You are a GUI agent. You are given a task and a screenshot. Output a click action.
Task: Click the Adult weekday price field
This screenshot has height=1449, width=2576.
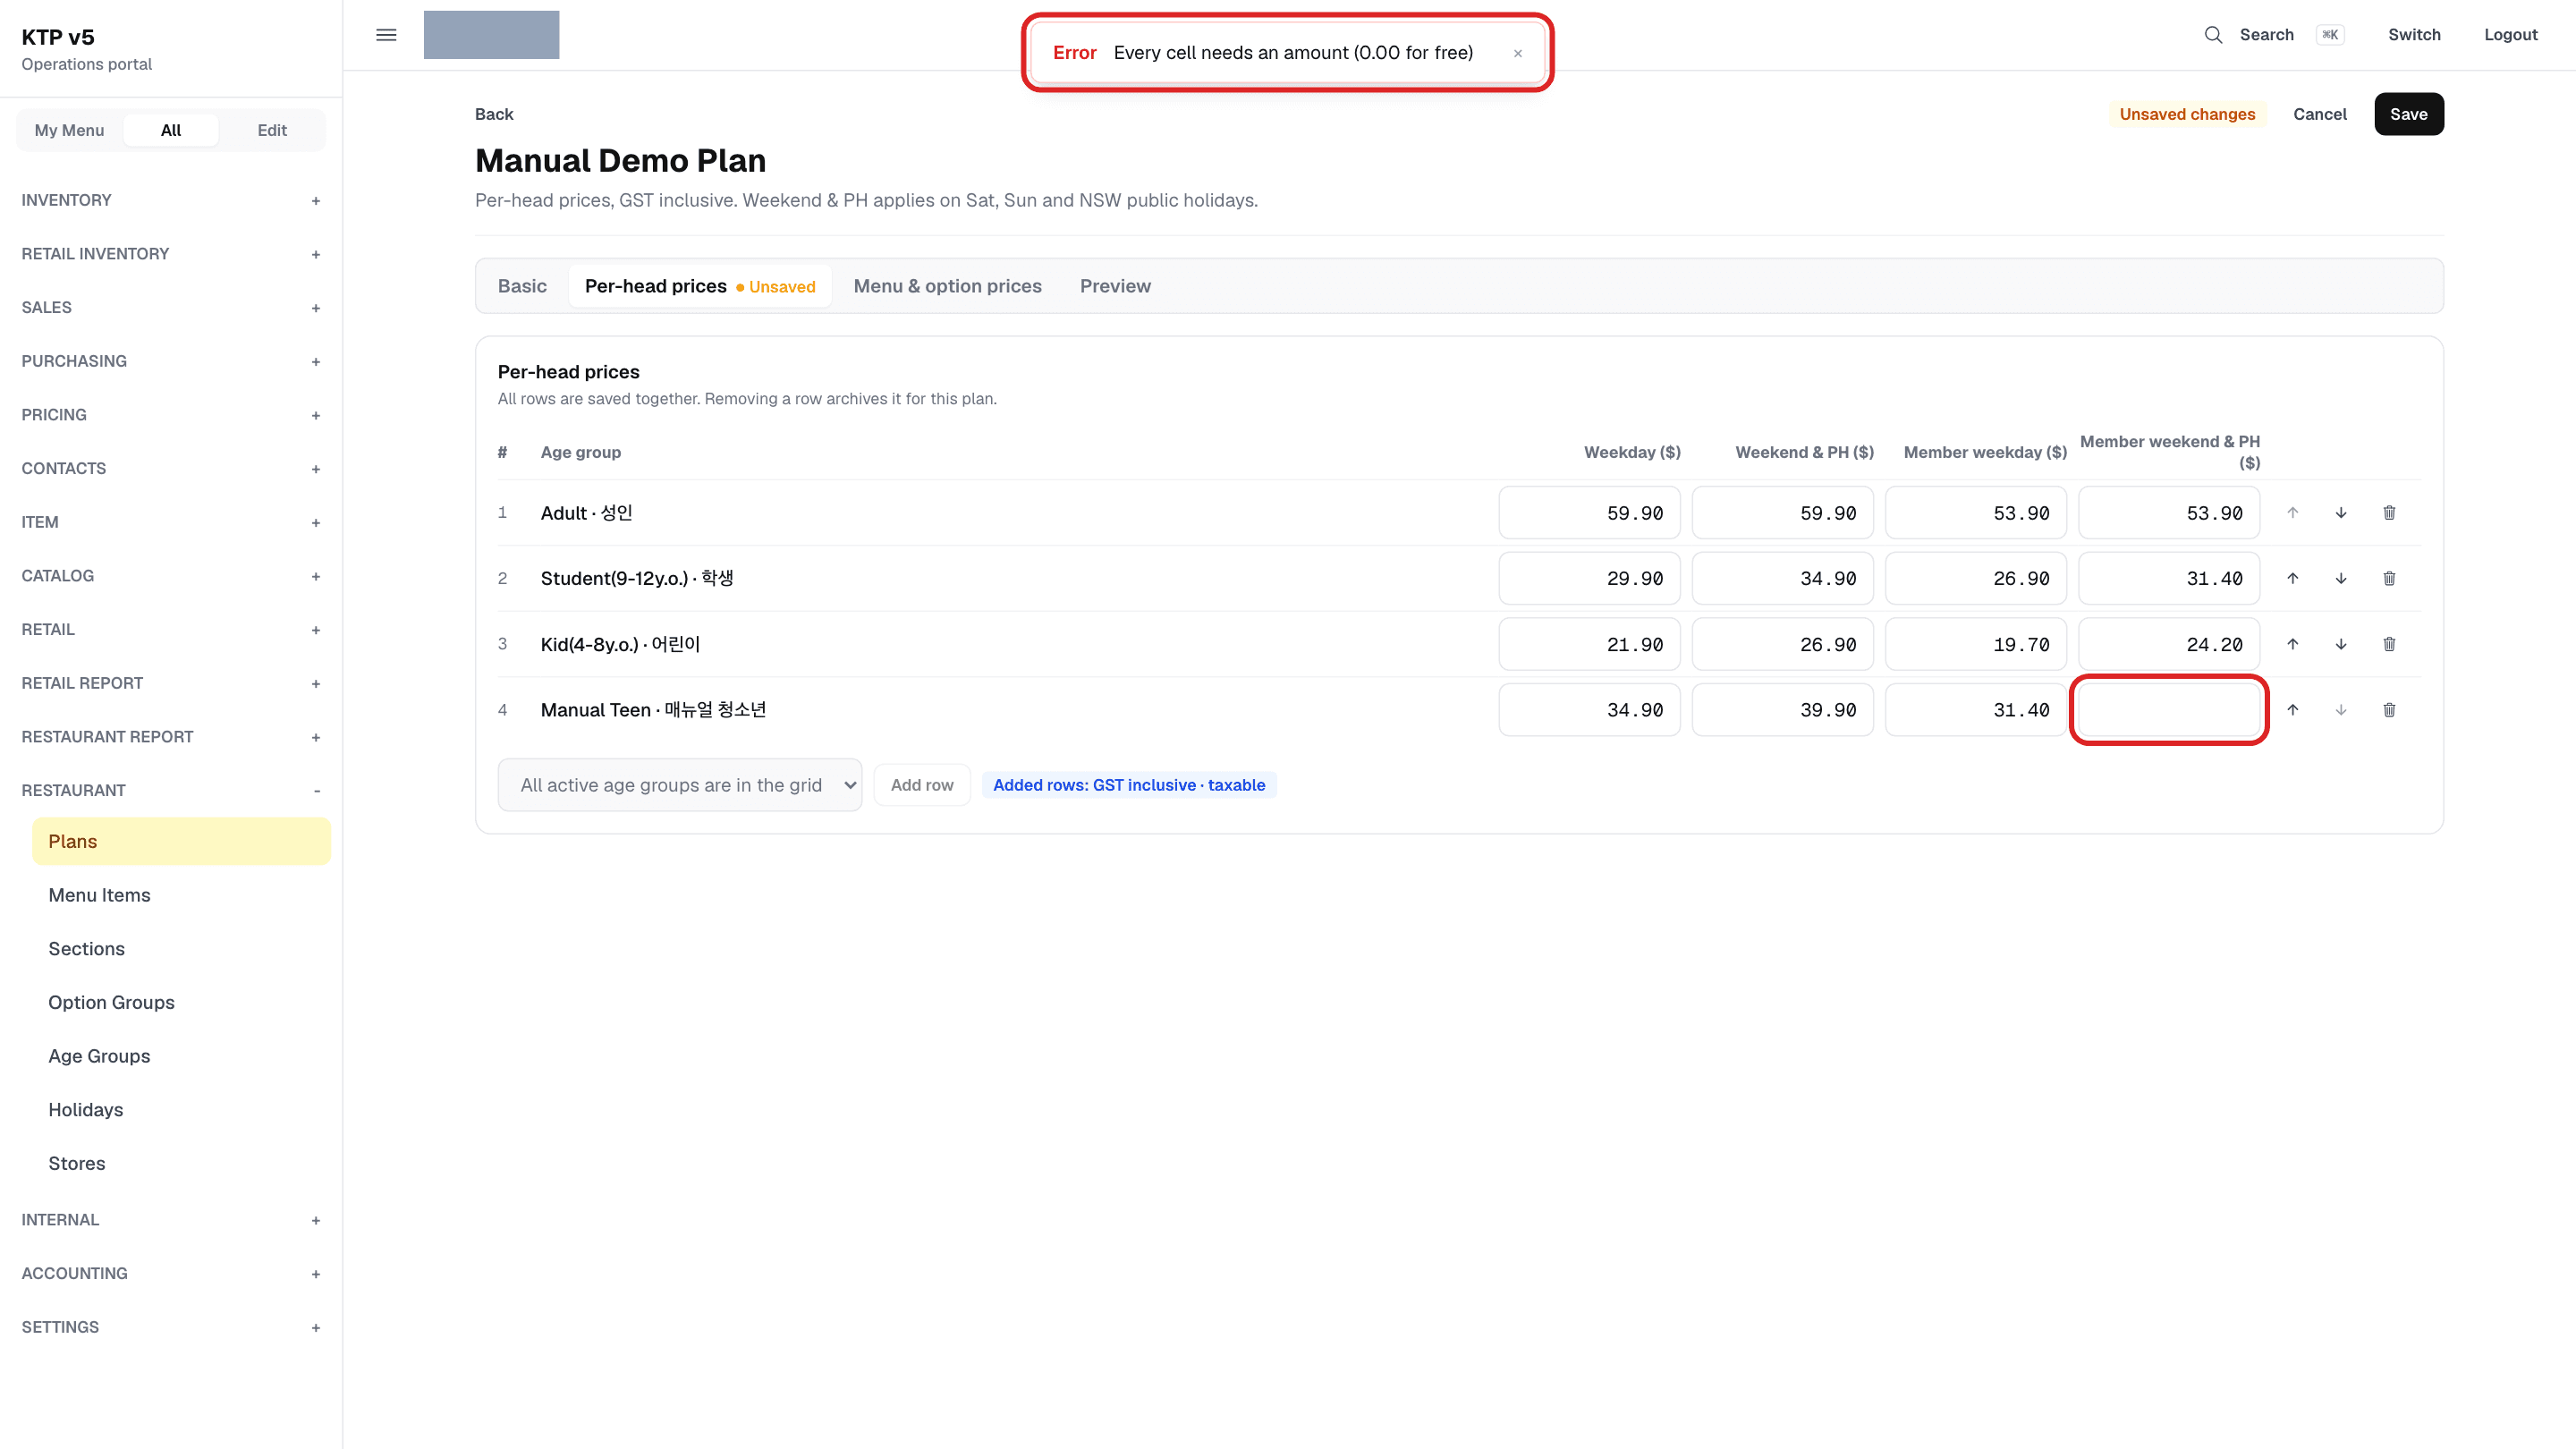1589,513
